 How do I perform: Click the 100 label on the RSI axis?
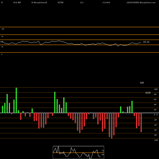click(x=3, y=29)
